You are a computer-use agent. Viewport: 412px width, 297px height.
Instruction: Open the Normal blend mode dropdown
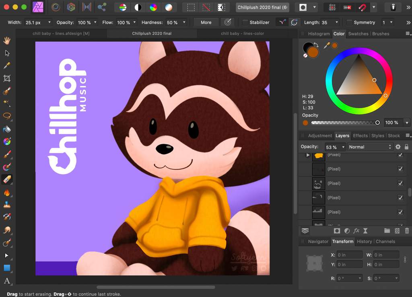tap(370, 147)
